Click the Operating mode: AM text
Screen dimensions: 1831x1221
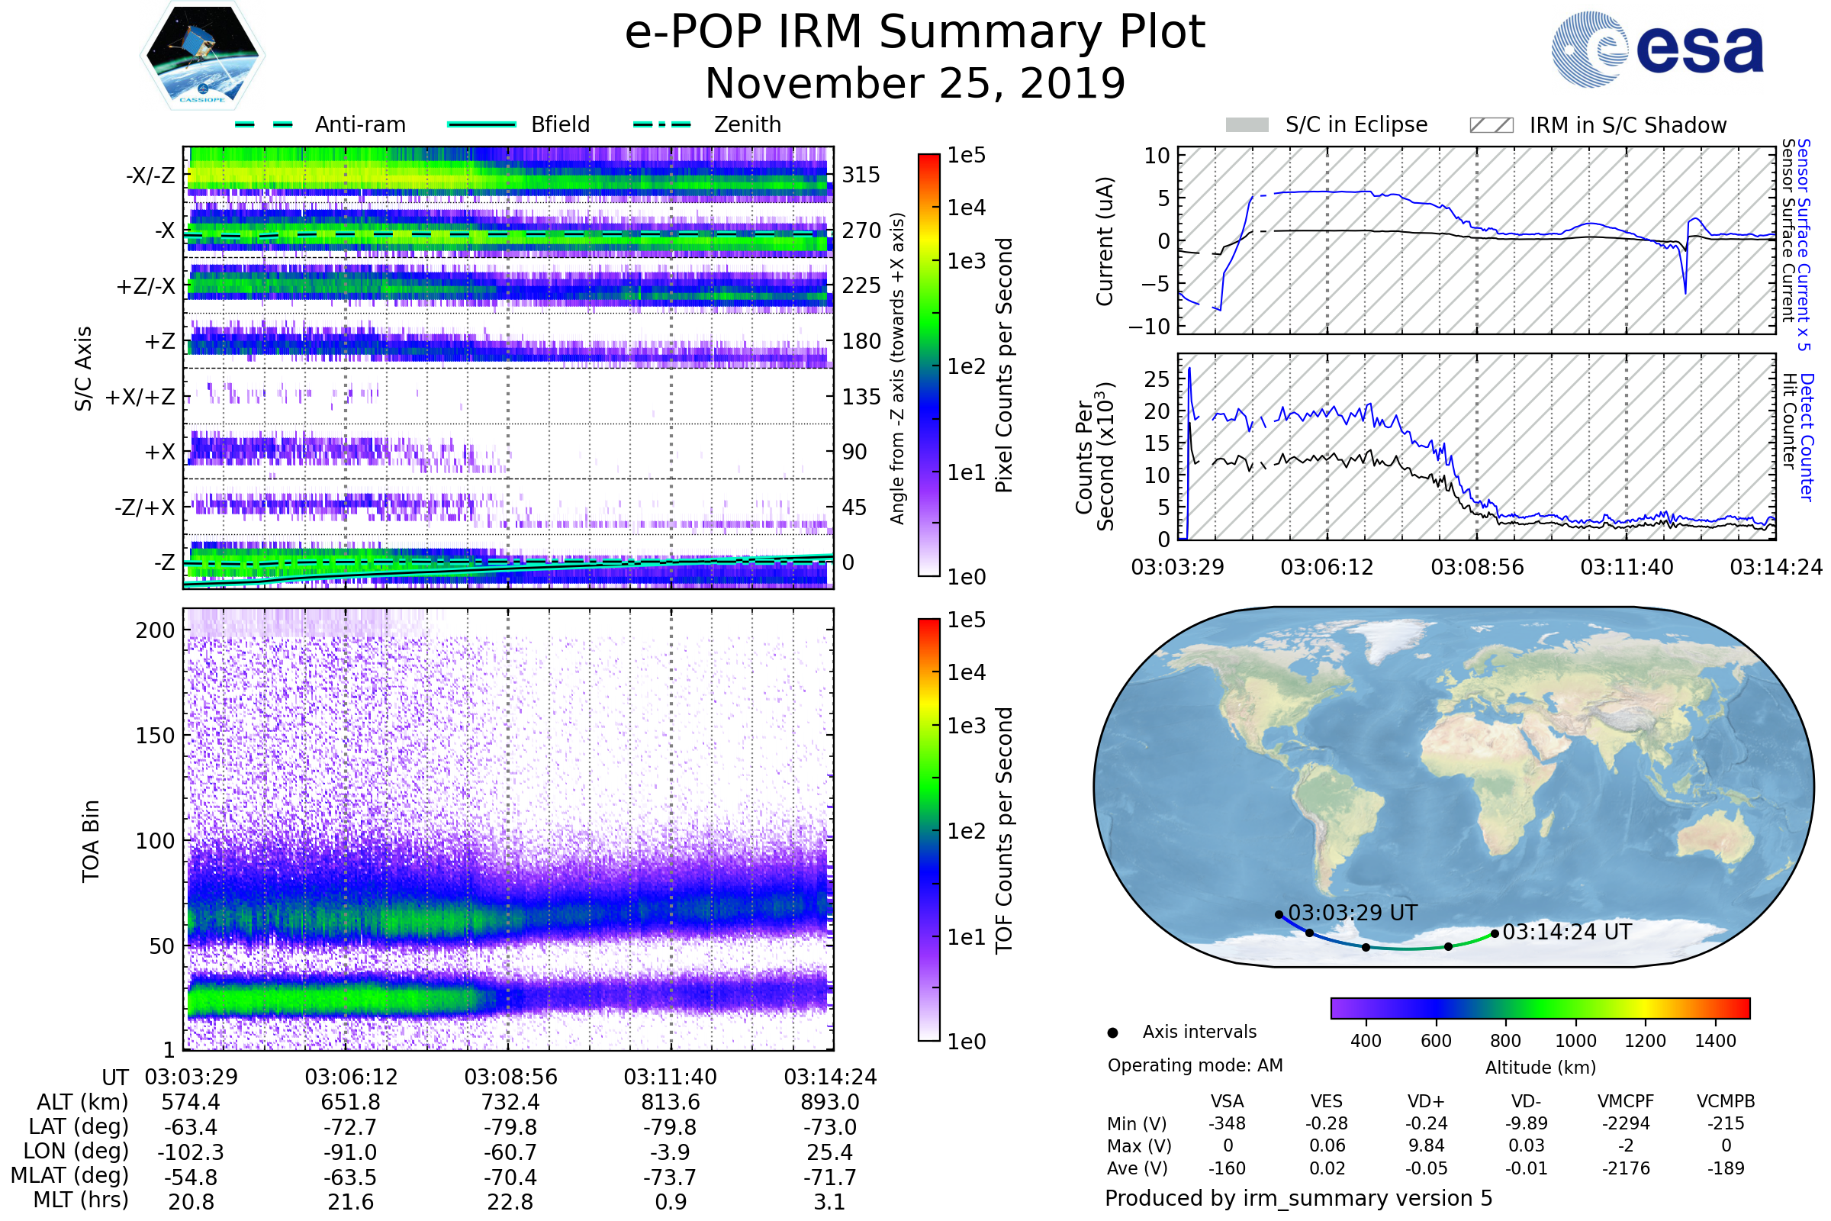tap(1195, 1065)
